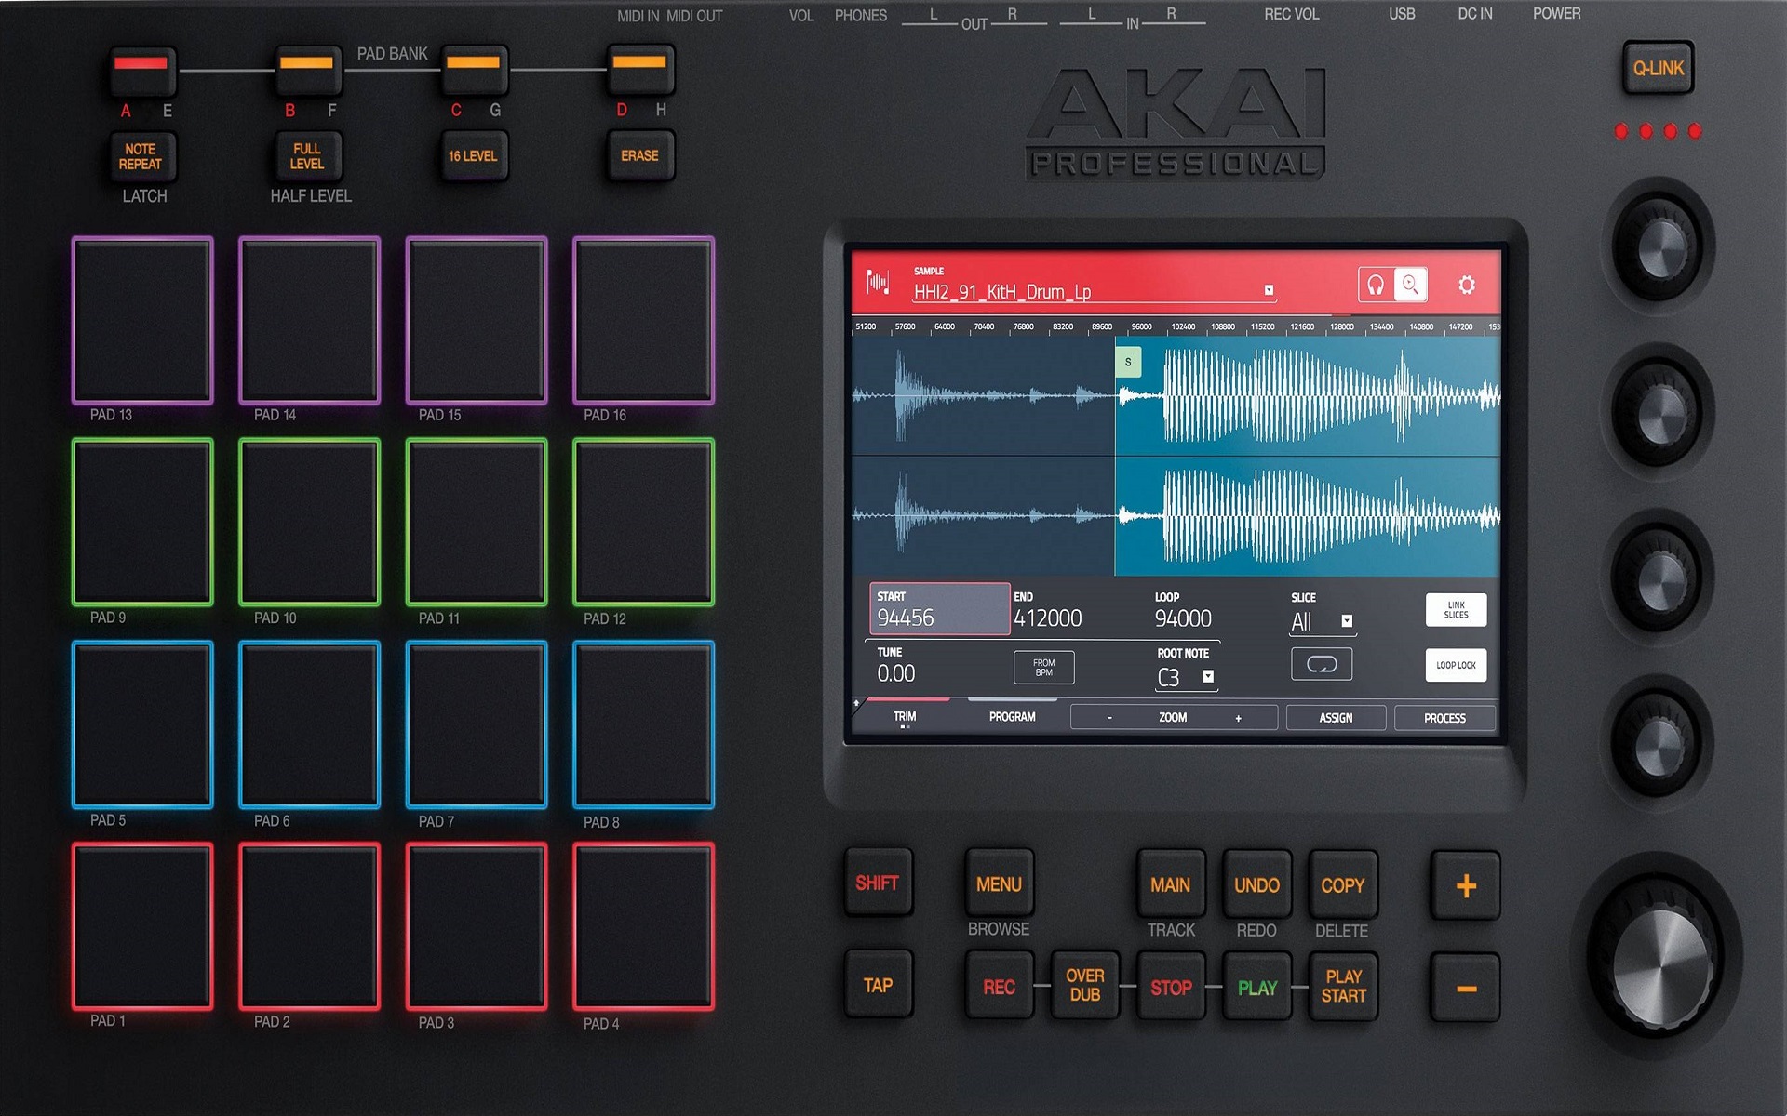Switch to the PROGRAM tab
This screenshot has width=1787, height=1116.
coord(1012,717)
